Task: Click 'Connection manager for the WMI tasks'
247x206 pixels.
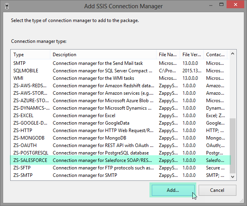Action: coord(94,78)
